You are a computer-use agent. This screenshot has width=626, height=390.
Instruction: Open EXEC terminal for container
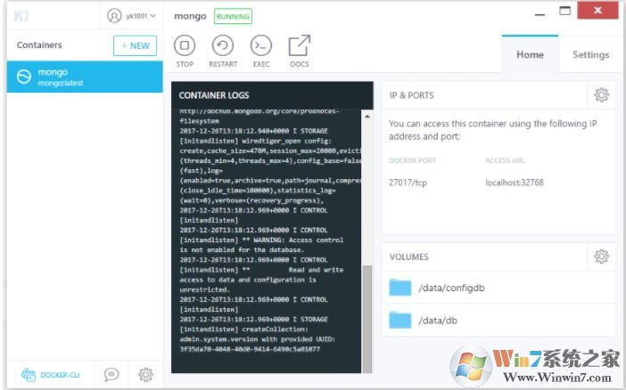pyautogui.click(x=261, y=52)
